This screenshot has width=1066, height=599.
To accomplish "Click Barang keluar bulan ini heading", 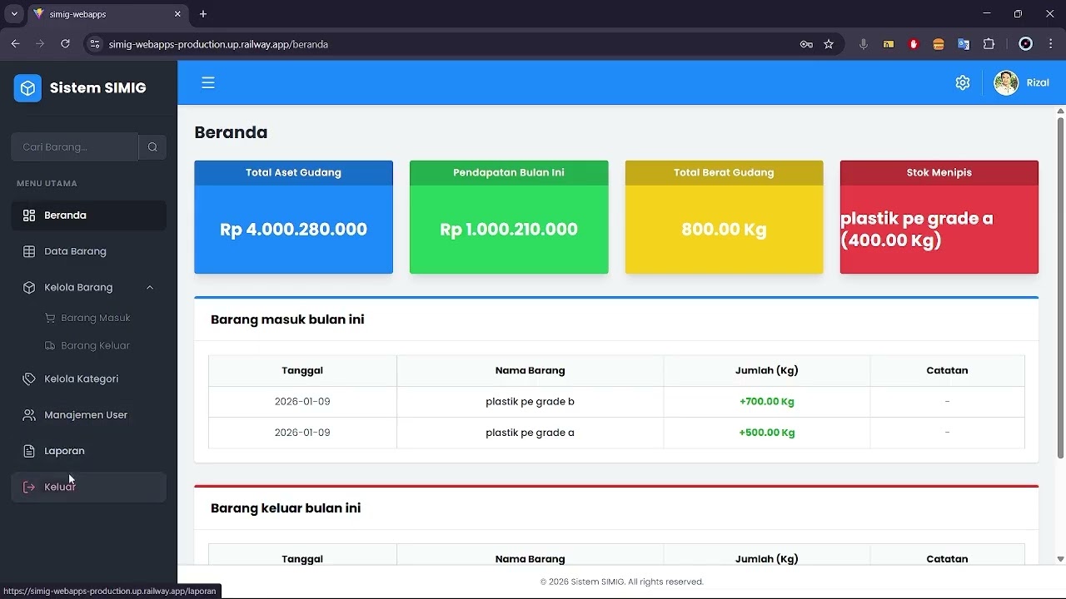I will click(286, 508).
